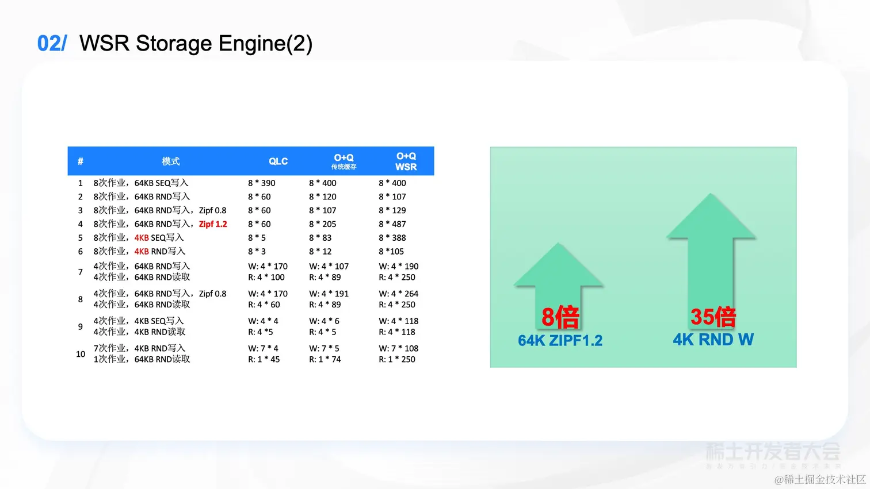Select the "模式" column header

tap(171, 161)
